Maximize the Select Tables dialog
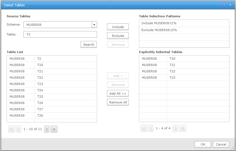The height and width of the screenshot is (151, 236). point(223,5)
